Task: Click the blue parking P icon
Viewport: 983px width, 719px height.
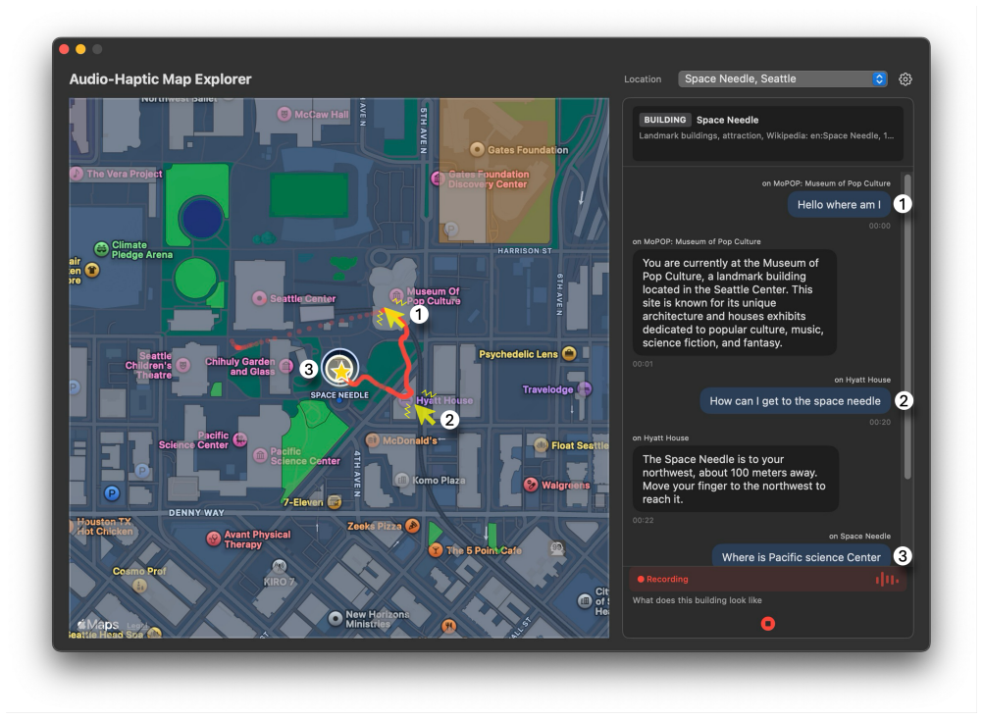Action: tap(112, 493)
